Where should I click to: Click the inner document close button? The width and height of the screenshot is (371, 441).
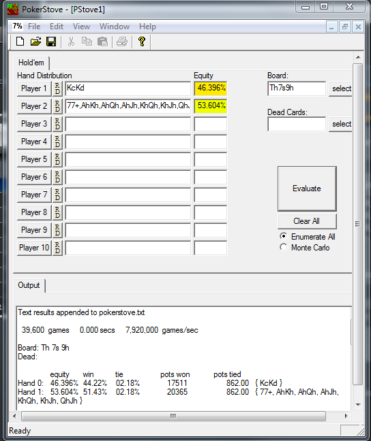358,27
